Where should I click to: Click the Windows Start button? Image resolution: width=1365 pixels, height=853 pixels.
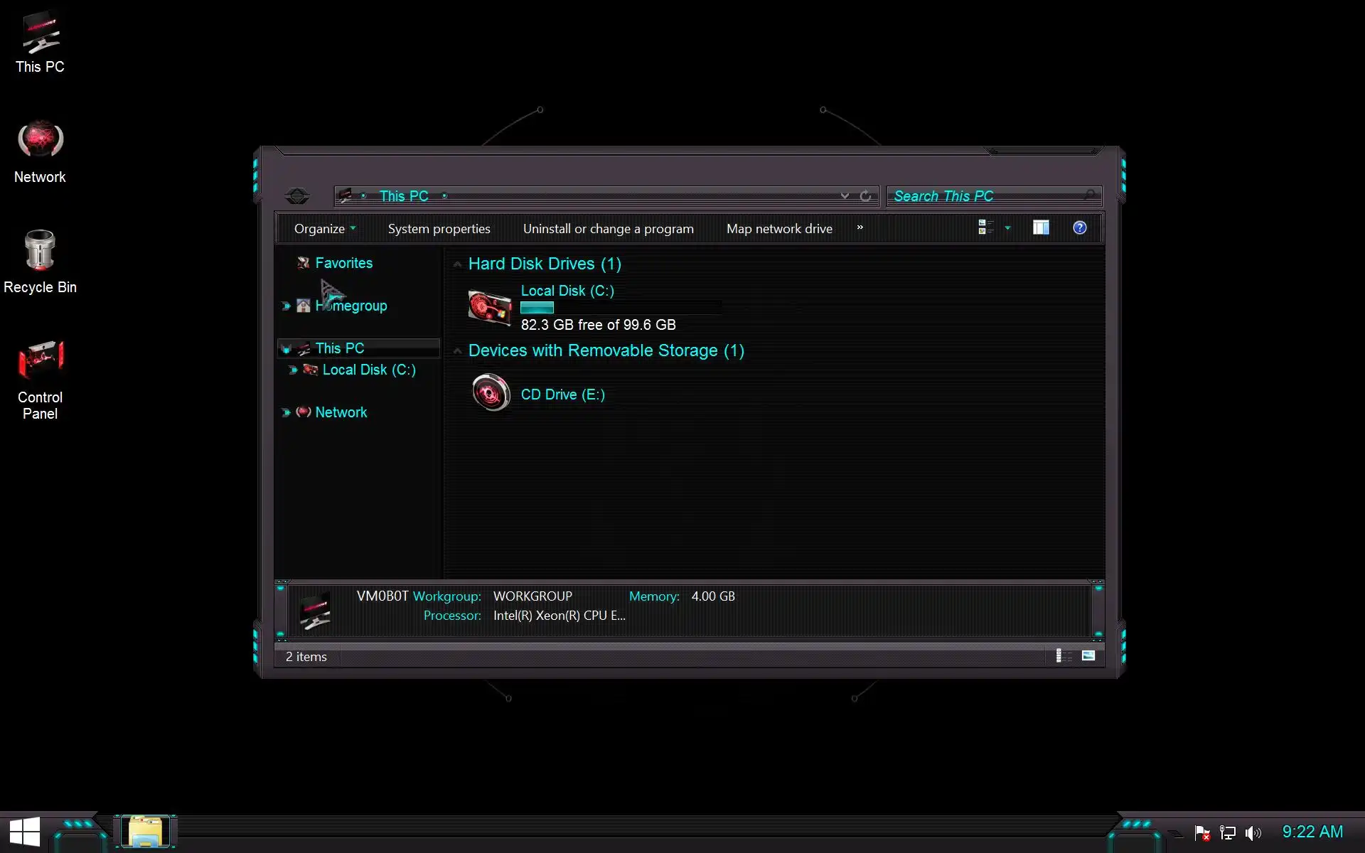(x=25, y=832)
